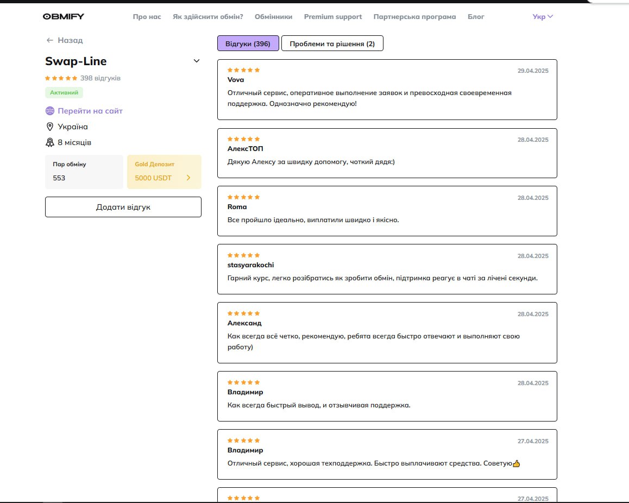The width and height of the screenshot is (629, 503).
Task: Click the reviewer name stasyarakochi
Action: coord(251,265)
